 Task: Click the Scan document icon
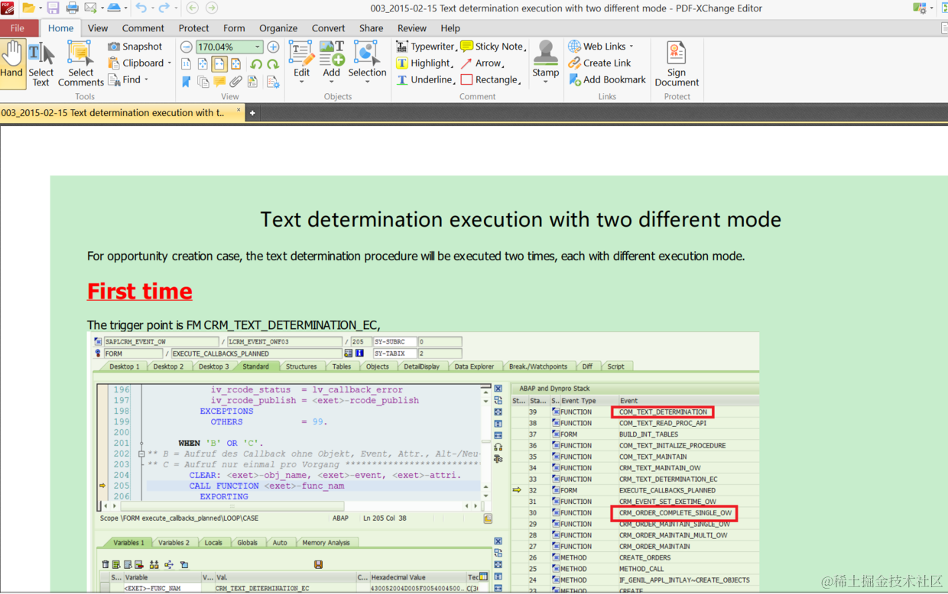pyautogui.click(x=114, y=8)
